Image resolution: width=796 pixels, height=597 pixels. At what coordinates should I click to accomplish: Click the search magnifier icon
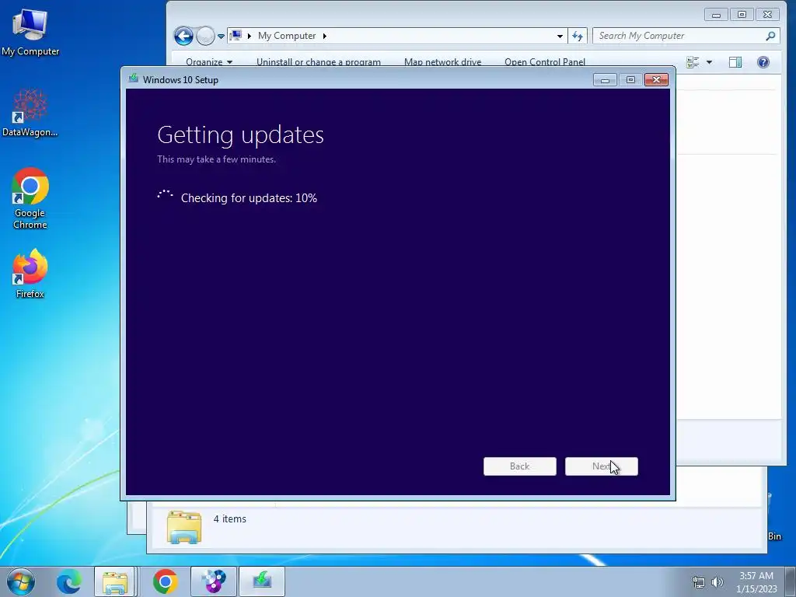pyautogui.click(x=770, y=36)
